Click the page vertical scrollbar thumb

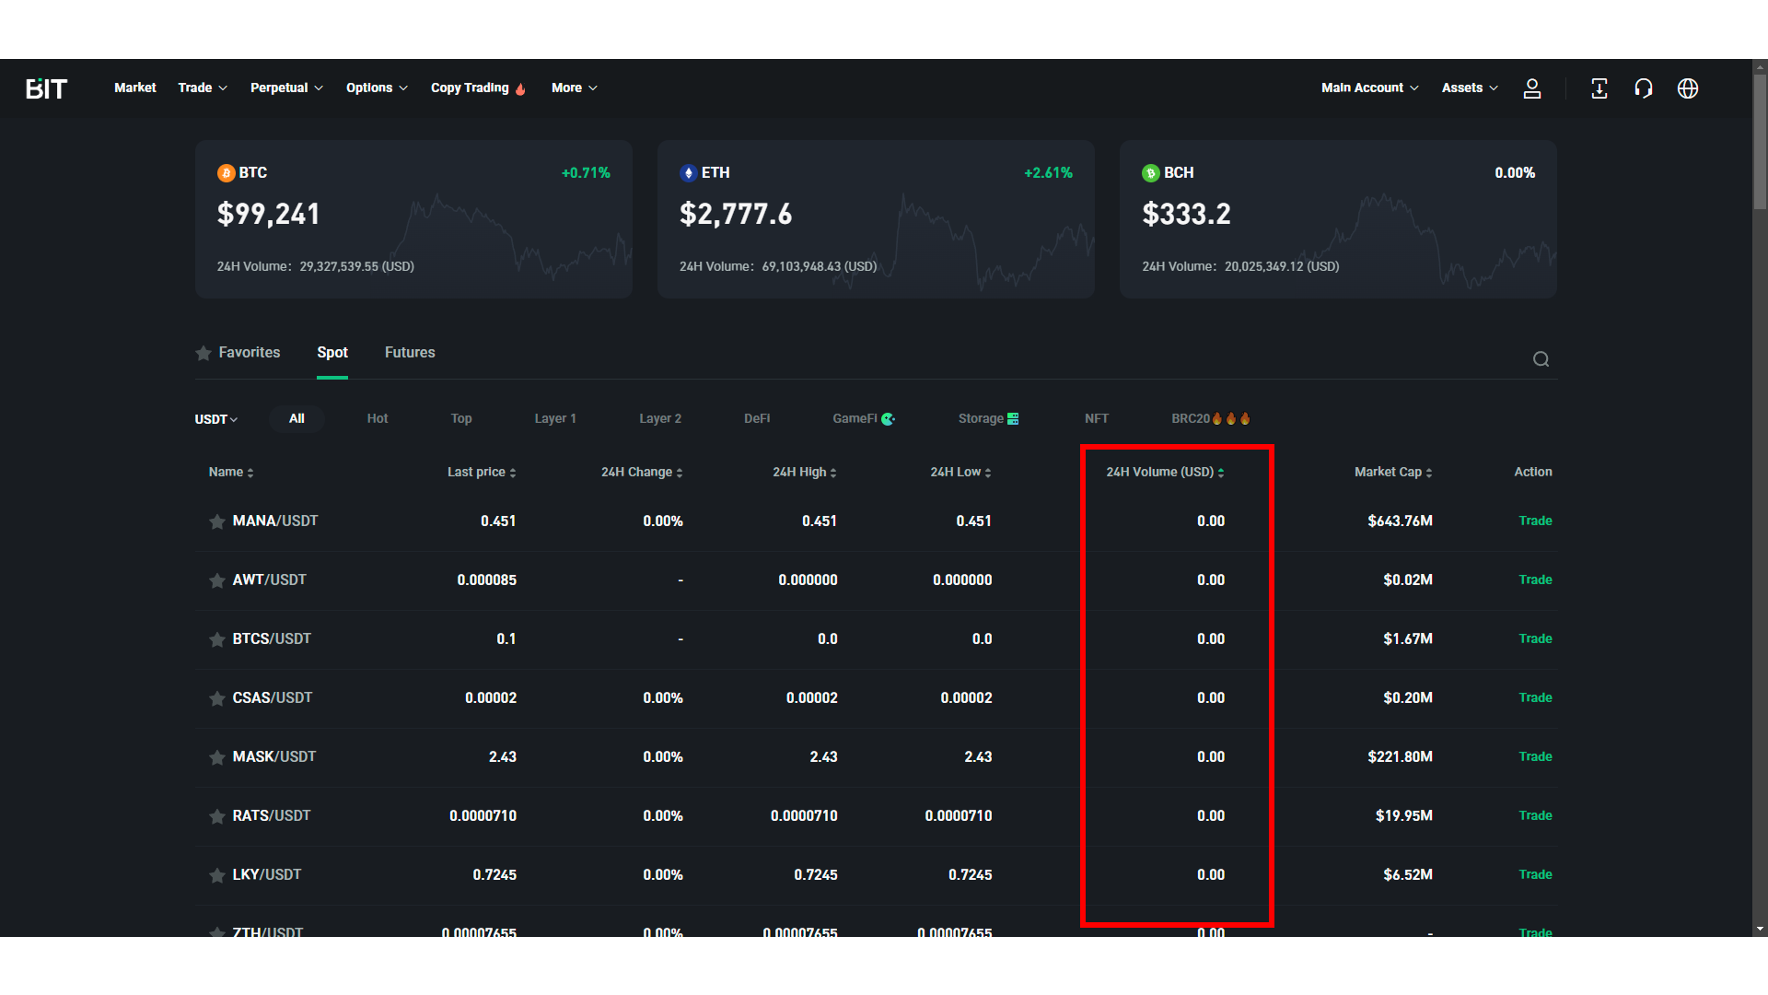point(1760,143)
